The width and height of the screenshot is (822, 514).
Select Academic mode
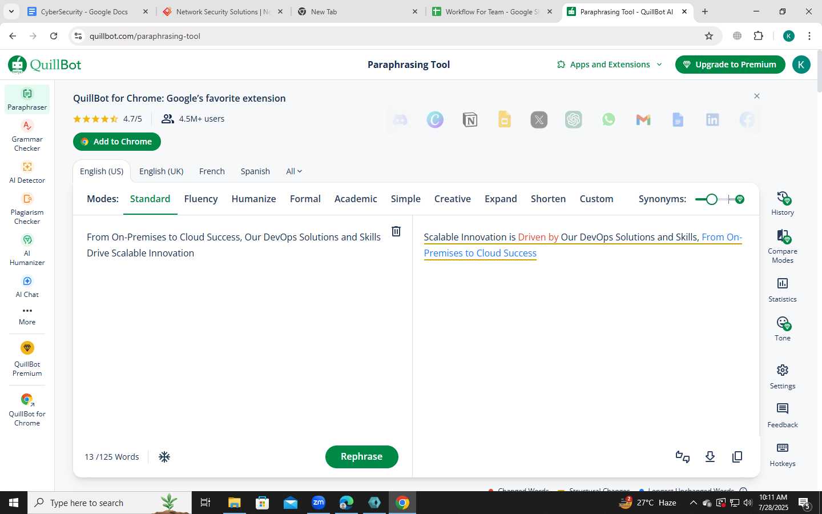click(356, 199)
